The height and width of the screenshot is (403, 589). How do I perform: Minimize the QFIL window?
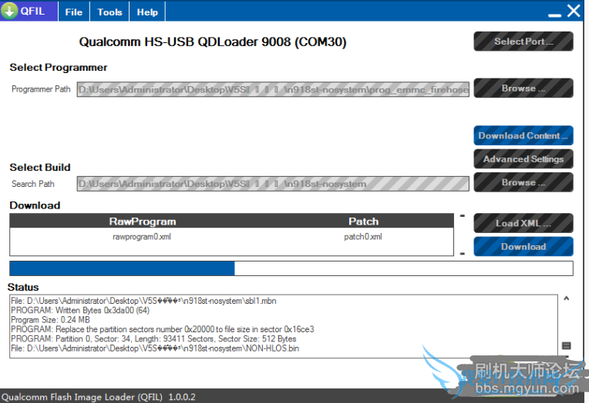pos(554,15)
